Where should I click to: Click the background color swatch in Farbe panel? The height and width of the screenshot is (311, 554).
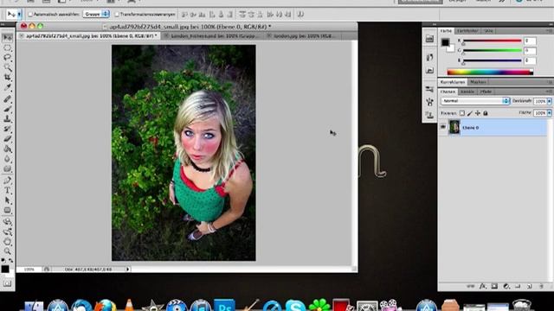451,49
